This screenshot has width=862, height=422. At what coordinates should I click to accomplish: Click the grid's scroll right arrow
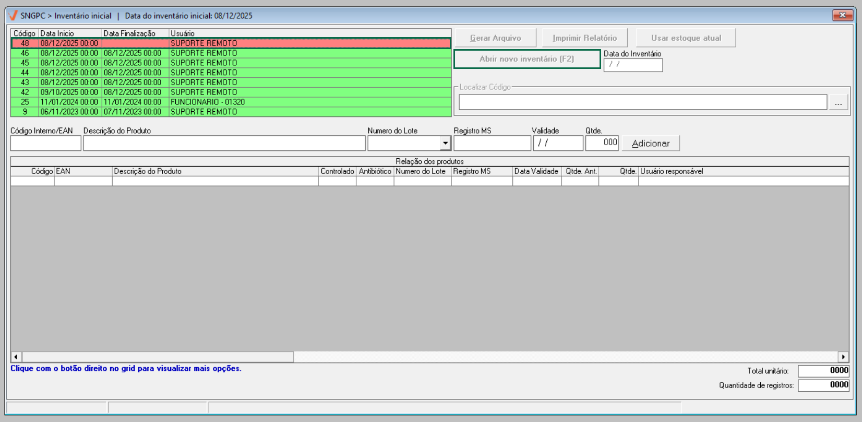click(843, 357)
